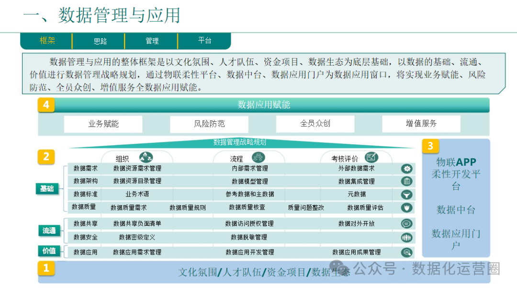The image size is (517, 289).
Task: Click the 考核评价 edit-note icon
Action: click(371, 157)
